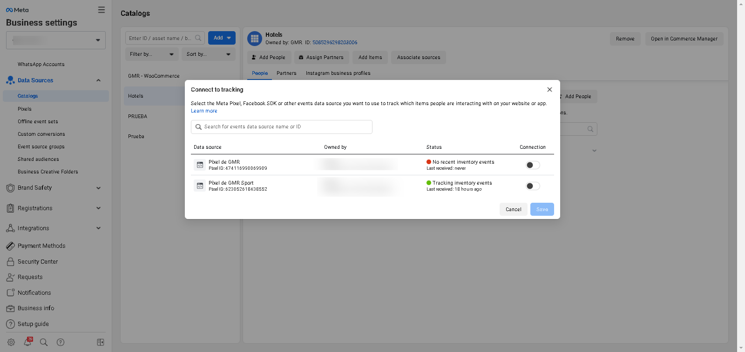Click the Brand Safety shield icon
Screen dimensions: 745x352
(10, 188)
